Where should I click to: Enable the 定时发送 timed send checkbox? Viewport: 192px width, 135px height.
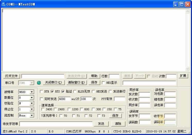(x=41, y=99)
